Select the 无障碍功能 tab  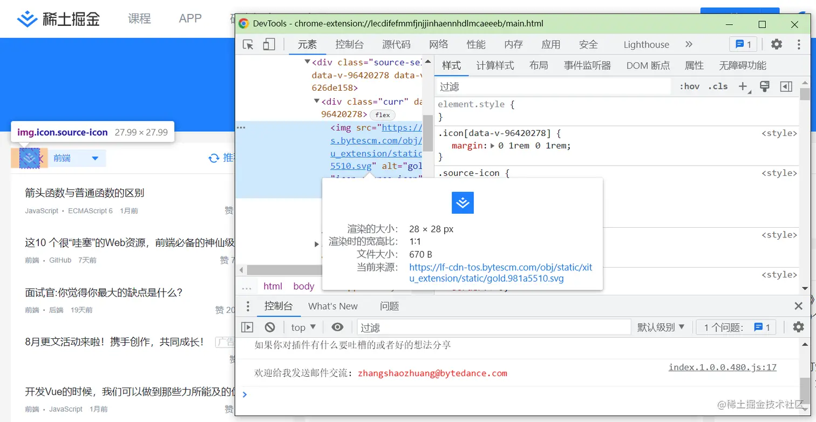coord(743,65)
